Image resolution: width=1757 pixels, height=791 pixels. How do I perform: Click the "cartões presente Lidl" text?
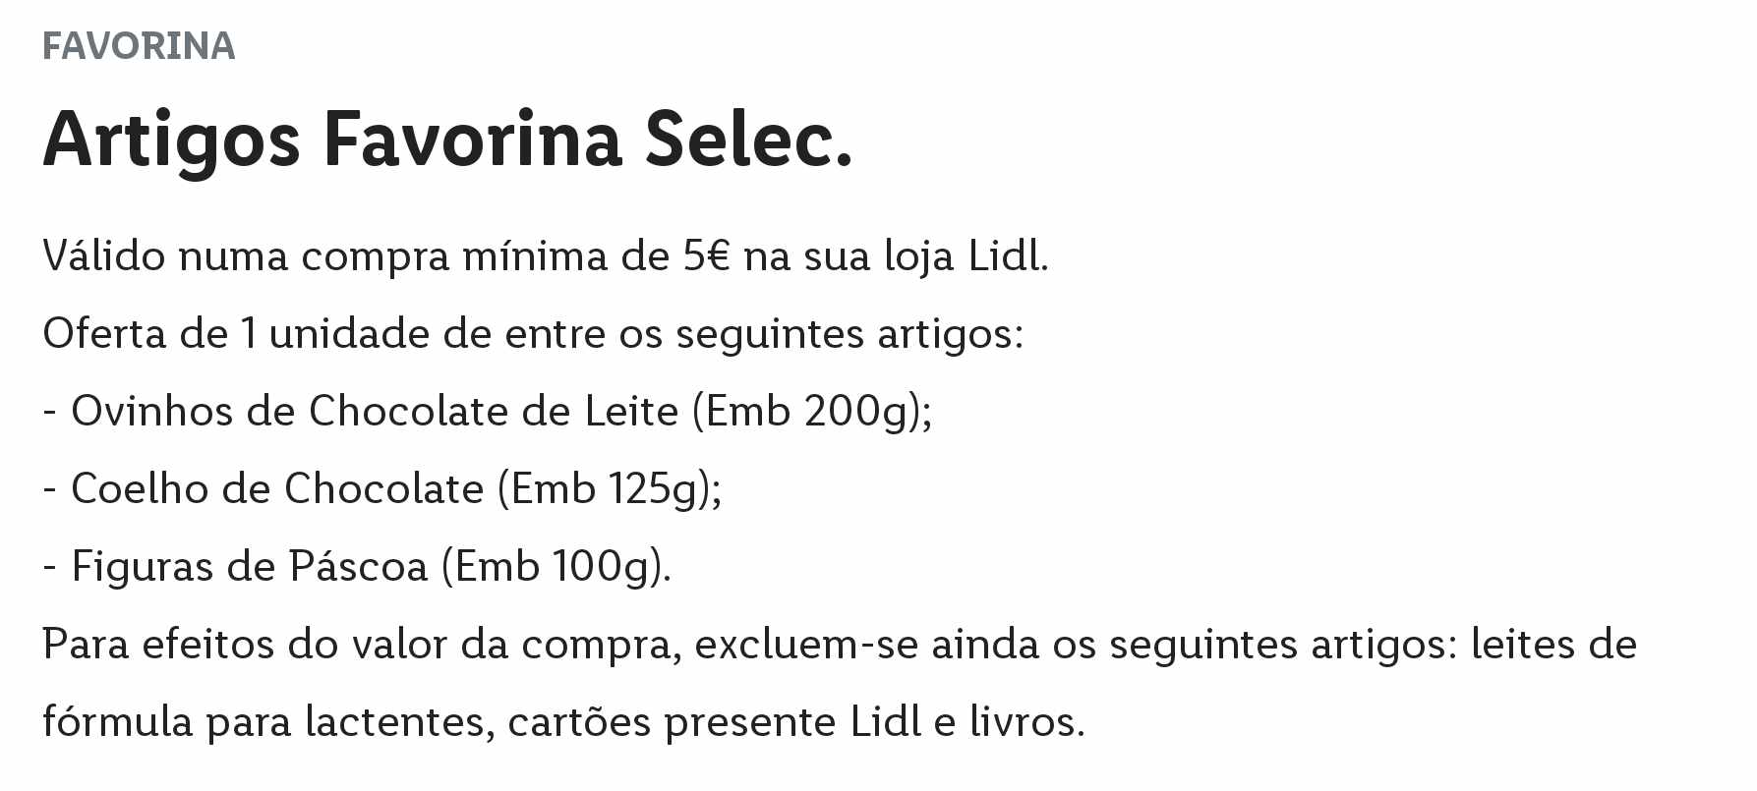[x=715, y=722]
